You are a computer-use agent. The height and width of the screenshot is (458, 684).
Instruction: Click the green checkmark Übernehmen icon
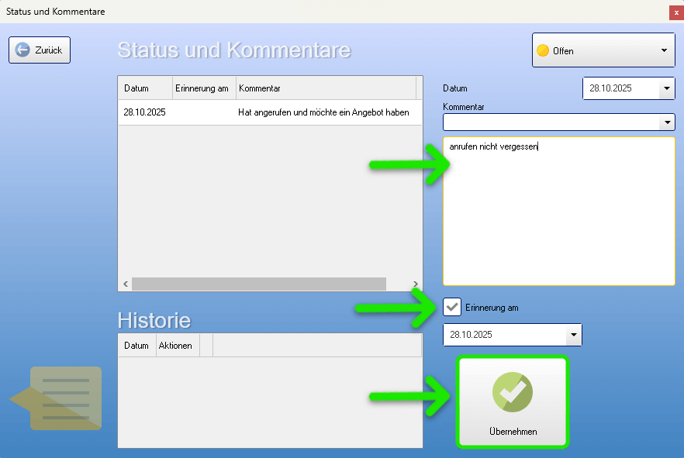click(512, 392)
